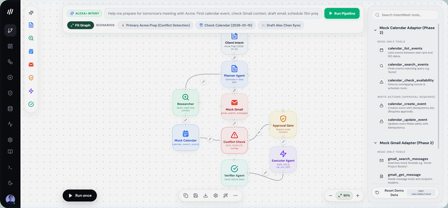448x208 pixels.
Task: Click the Run Pipeline button
Action: coord(342,13)
